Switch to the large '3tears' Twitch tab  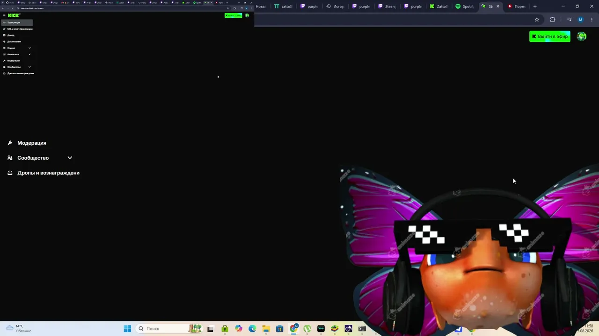(x=387, y=7)
